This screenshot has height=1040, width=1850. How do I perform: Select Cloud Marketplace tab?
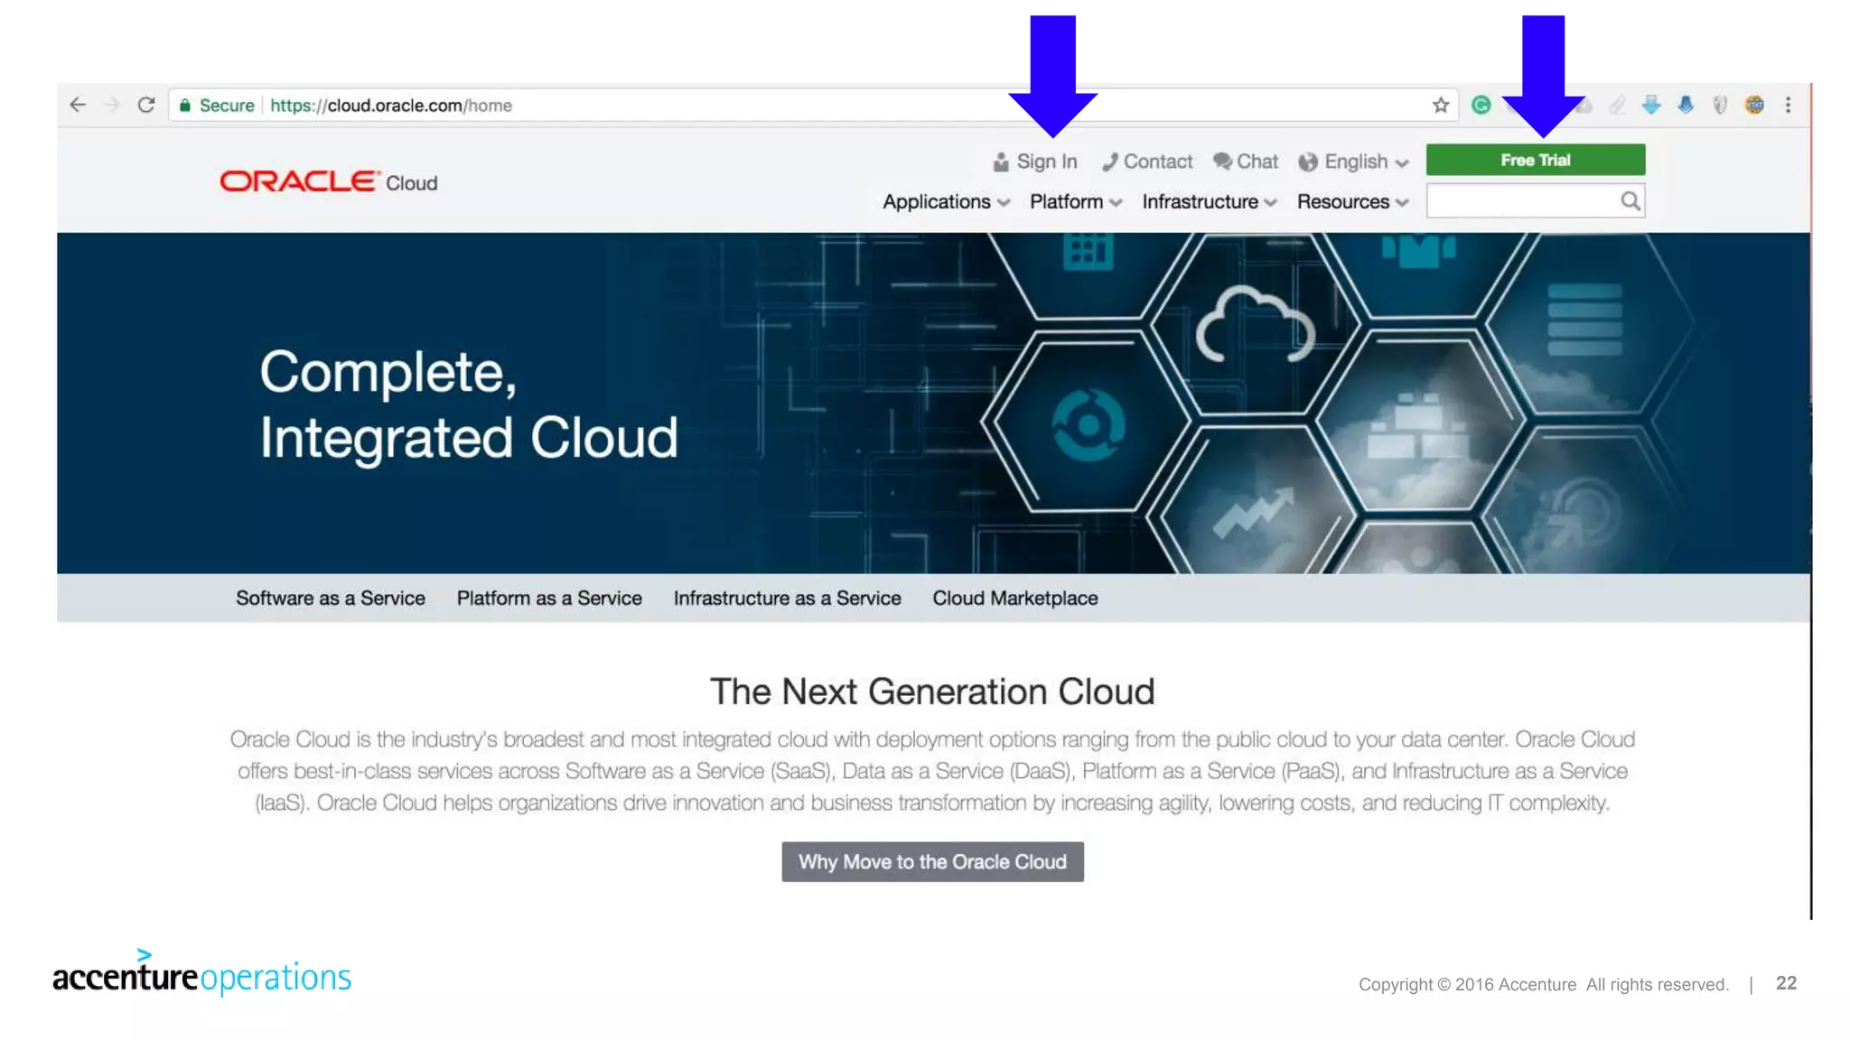(x=1014, y=598)
